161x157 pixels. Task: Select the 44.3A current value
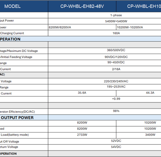pyautogui.click(x=150, y=93)
